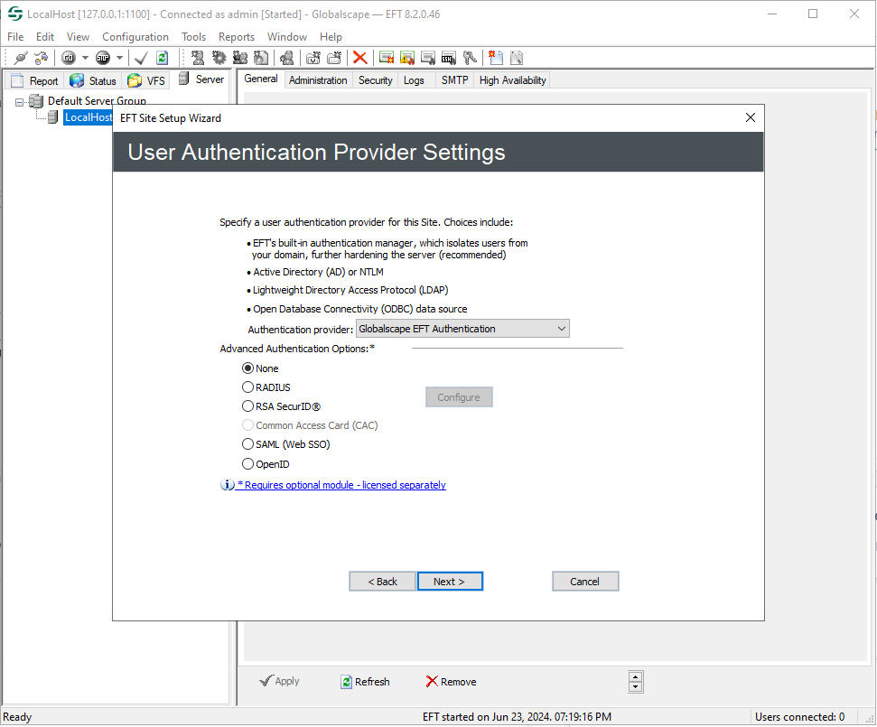Open the Help menu
Image resolution: width=877 pixels, height=727 pixels.
tap(331, 37)
